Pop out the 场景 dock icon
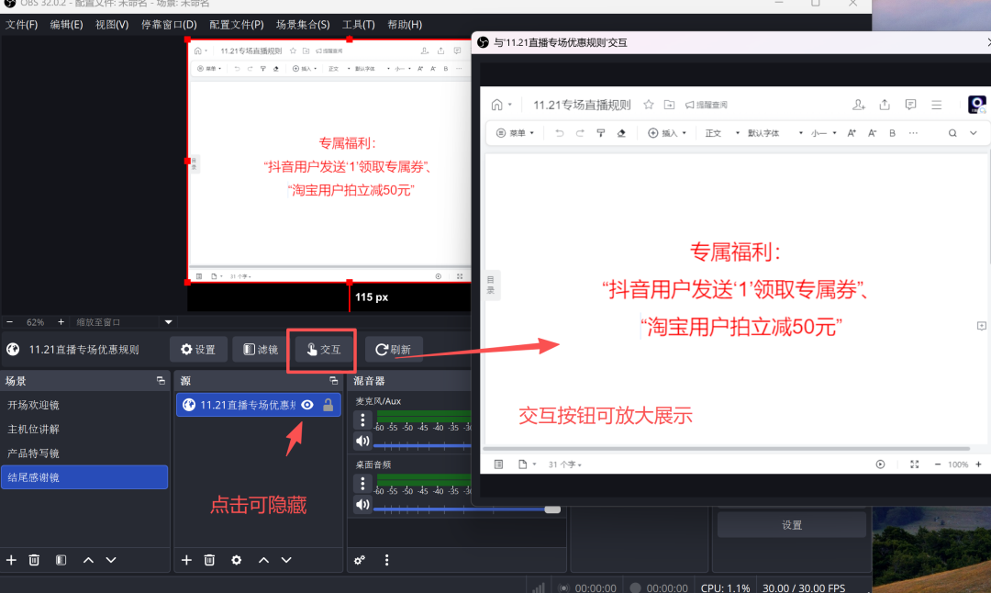Image resolution: width=991 pixels, height=593 pixels. (x=161, y=381)
